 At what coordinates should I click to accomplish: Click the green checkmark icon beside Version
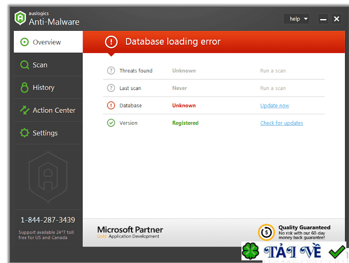coord(111,122)
